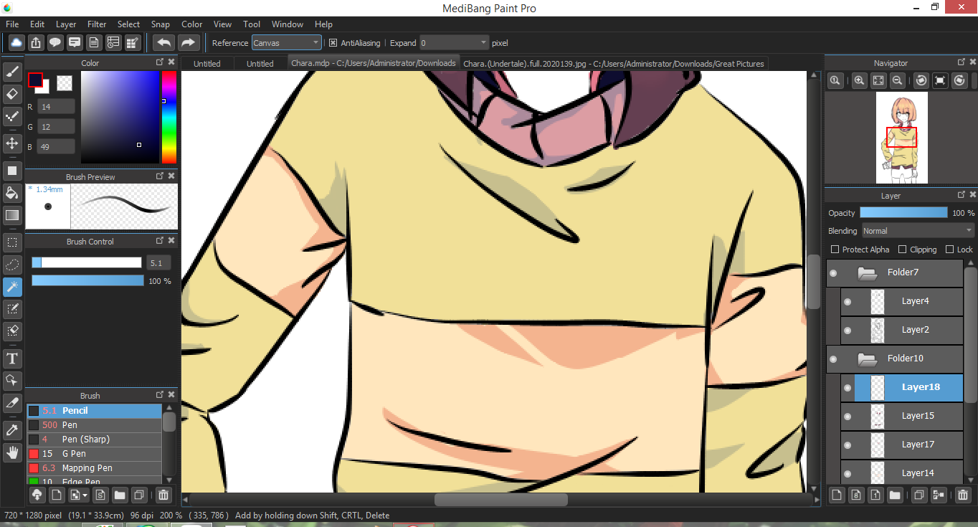Select the Hand tool
This screenshot has height=527, width=978.
(x=12, y=452)
